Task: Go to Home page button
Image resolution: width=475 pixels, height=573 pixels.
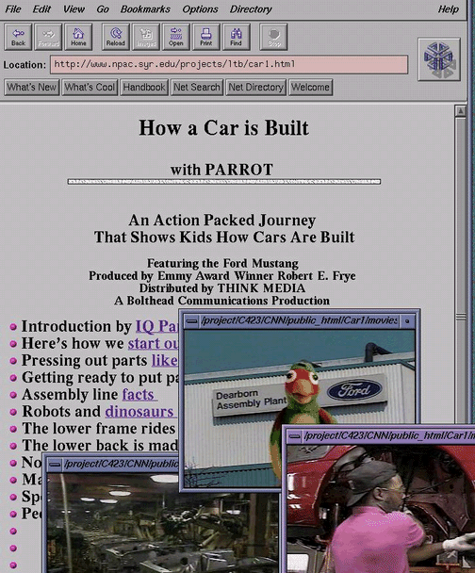Action: coord(78,37)
